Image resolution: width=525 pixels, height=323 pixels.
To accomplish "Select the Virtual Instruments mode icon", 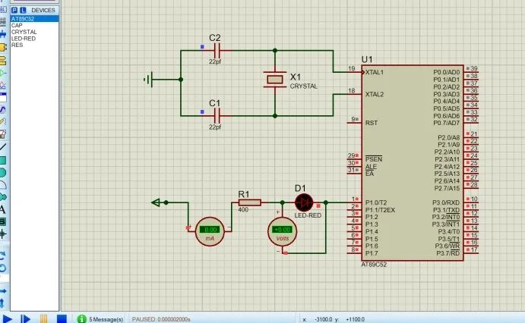I will point(3,134).
